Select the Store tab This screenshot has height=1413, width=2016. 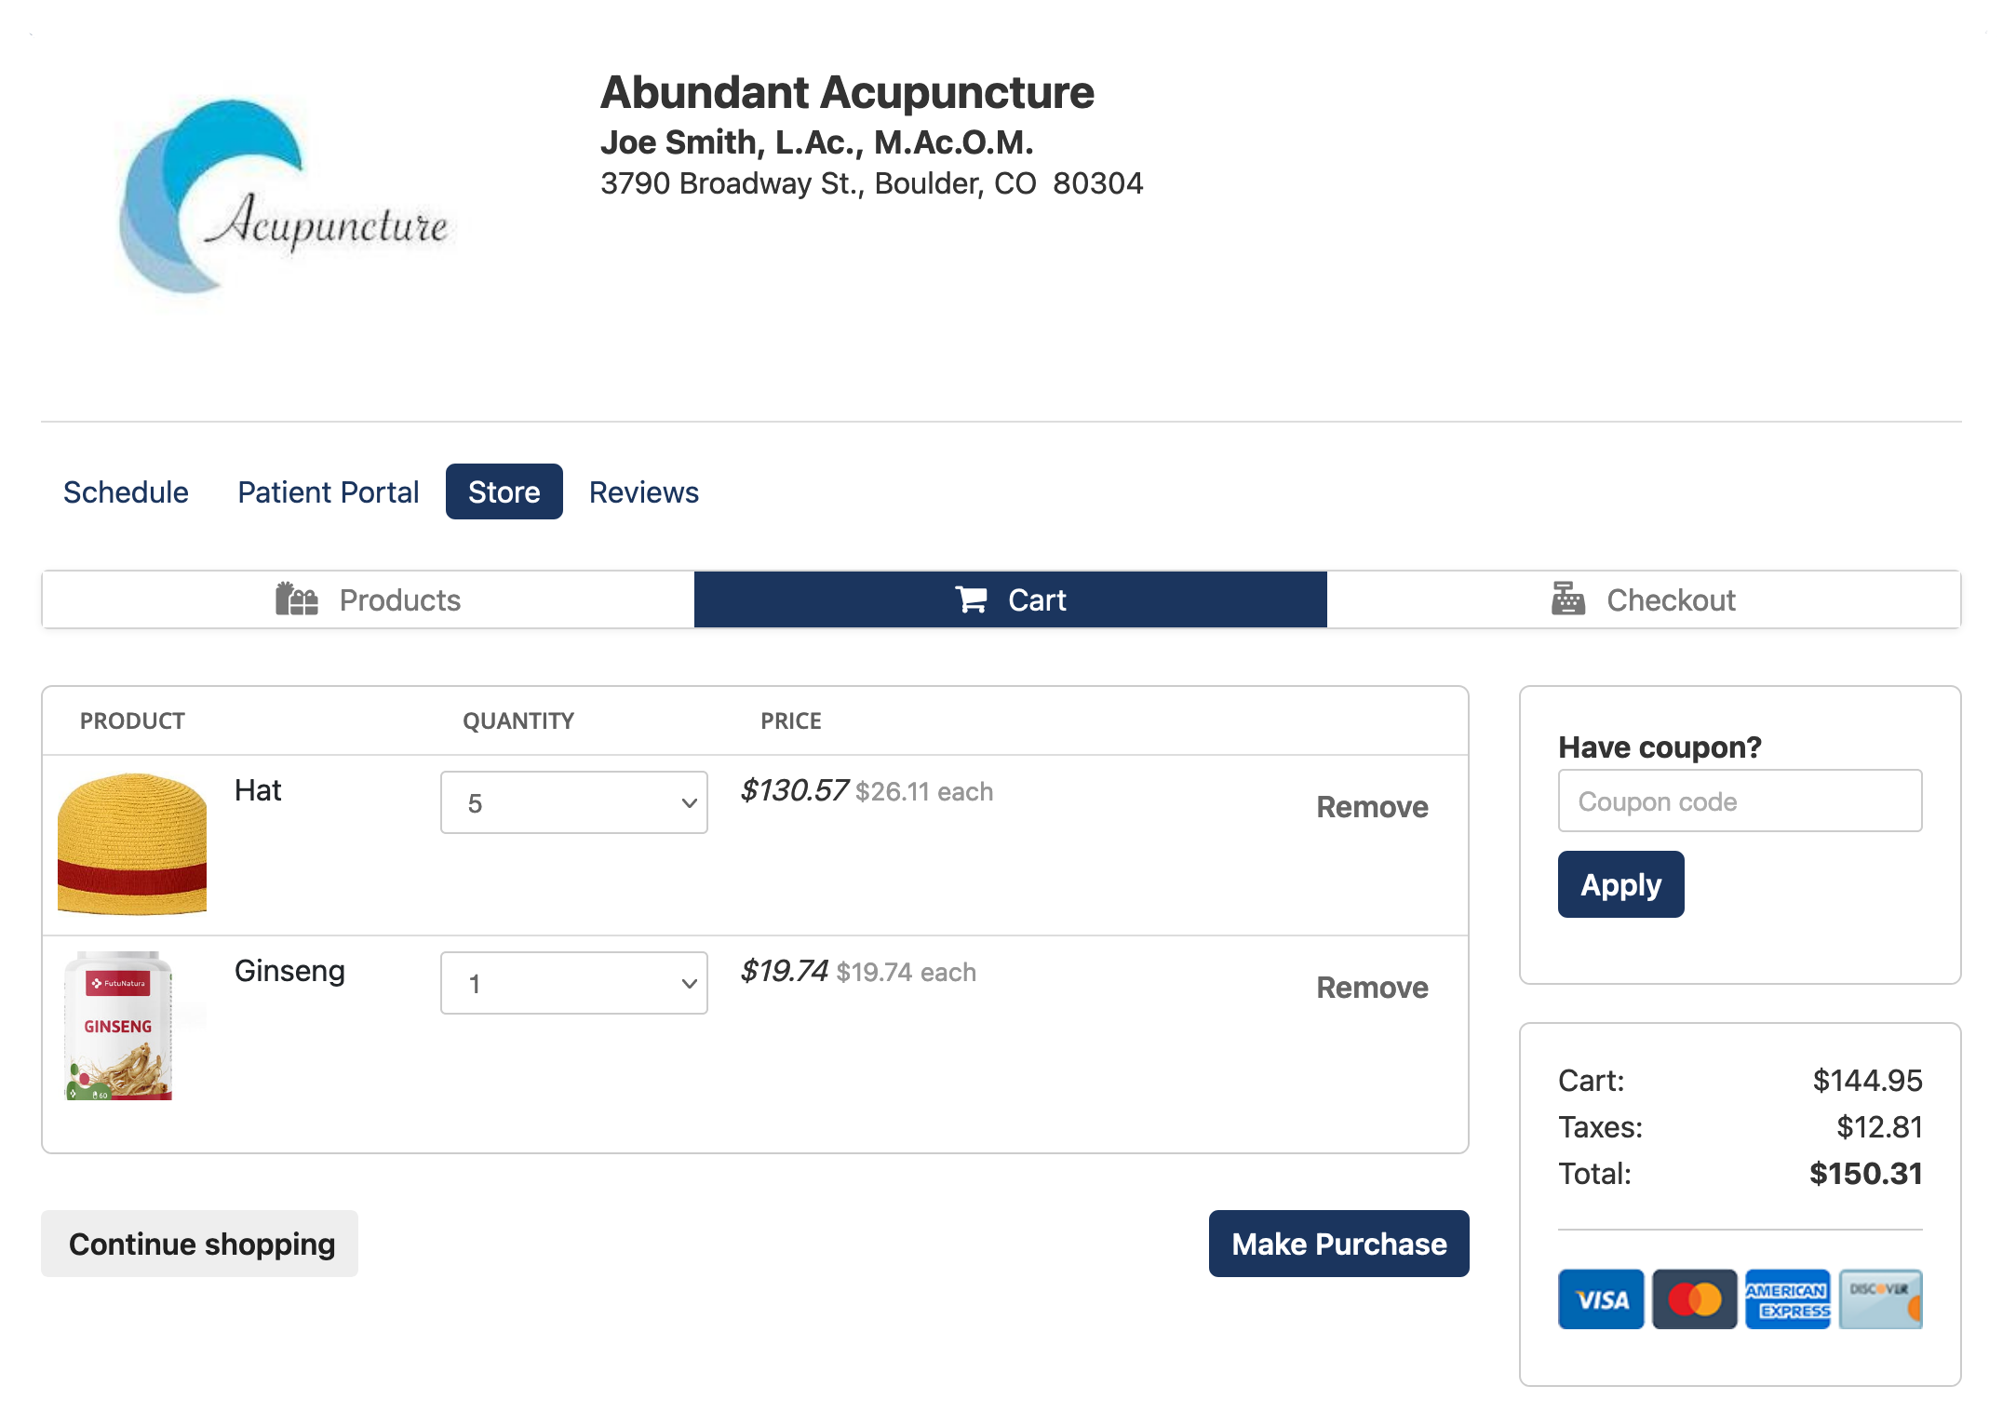click(x=504, y=491)
